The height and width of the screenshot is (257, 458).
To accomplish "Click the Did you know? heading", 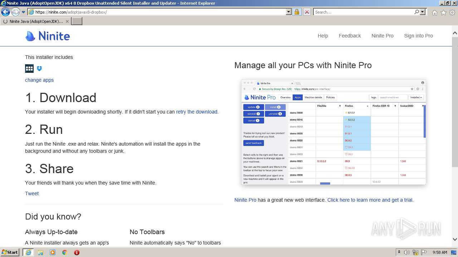I will (53, 217).
